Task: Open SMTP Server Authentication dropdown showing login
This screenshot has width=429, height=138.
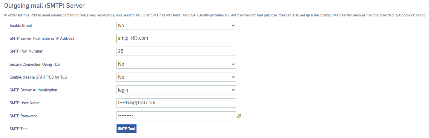Action: [176, 90]
